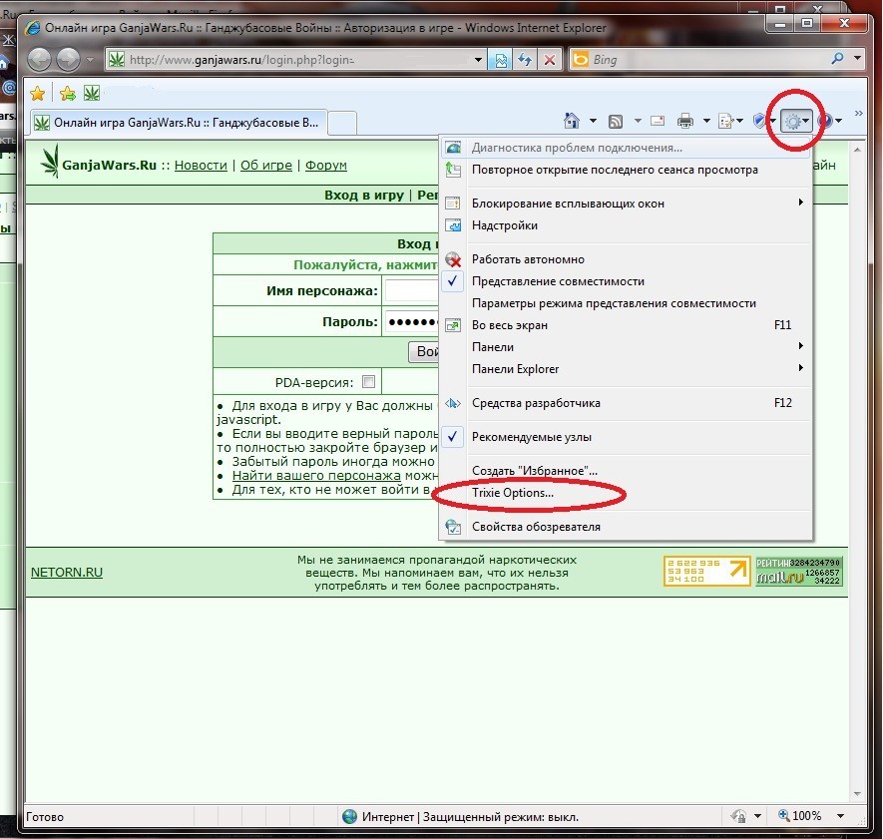Viewport: 883px width, 839px height.
Task: Select Trixie Options menu entry
Action: (x=625, y=493)
